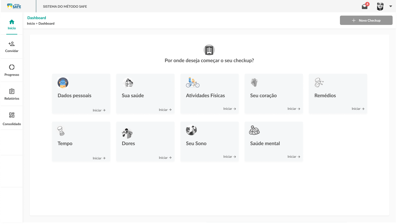Click the Sua saúde card title
The image size is (397, 224).
coord(133,96)
